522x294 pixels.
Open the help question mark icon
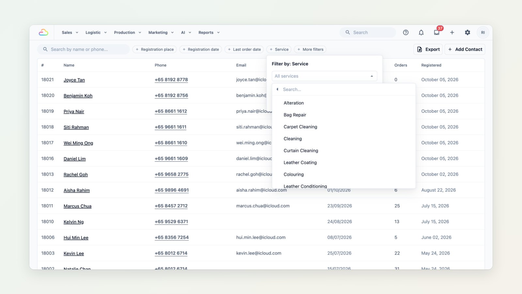click(406, 32)
